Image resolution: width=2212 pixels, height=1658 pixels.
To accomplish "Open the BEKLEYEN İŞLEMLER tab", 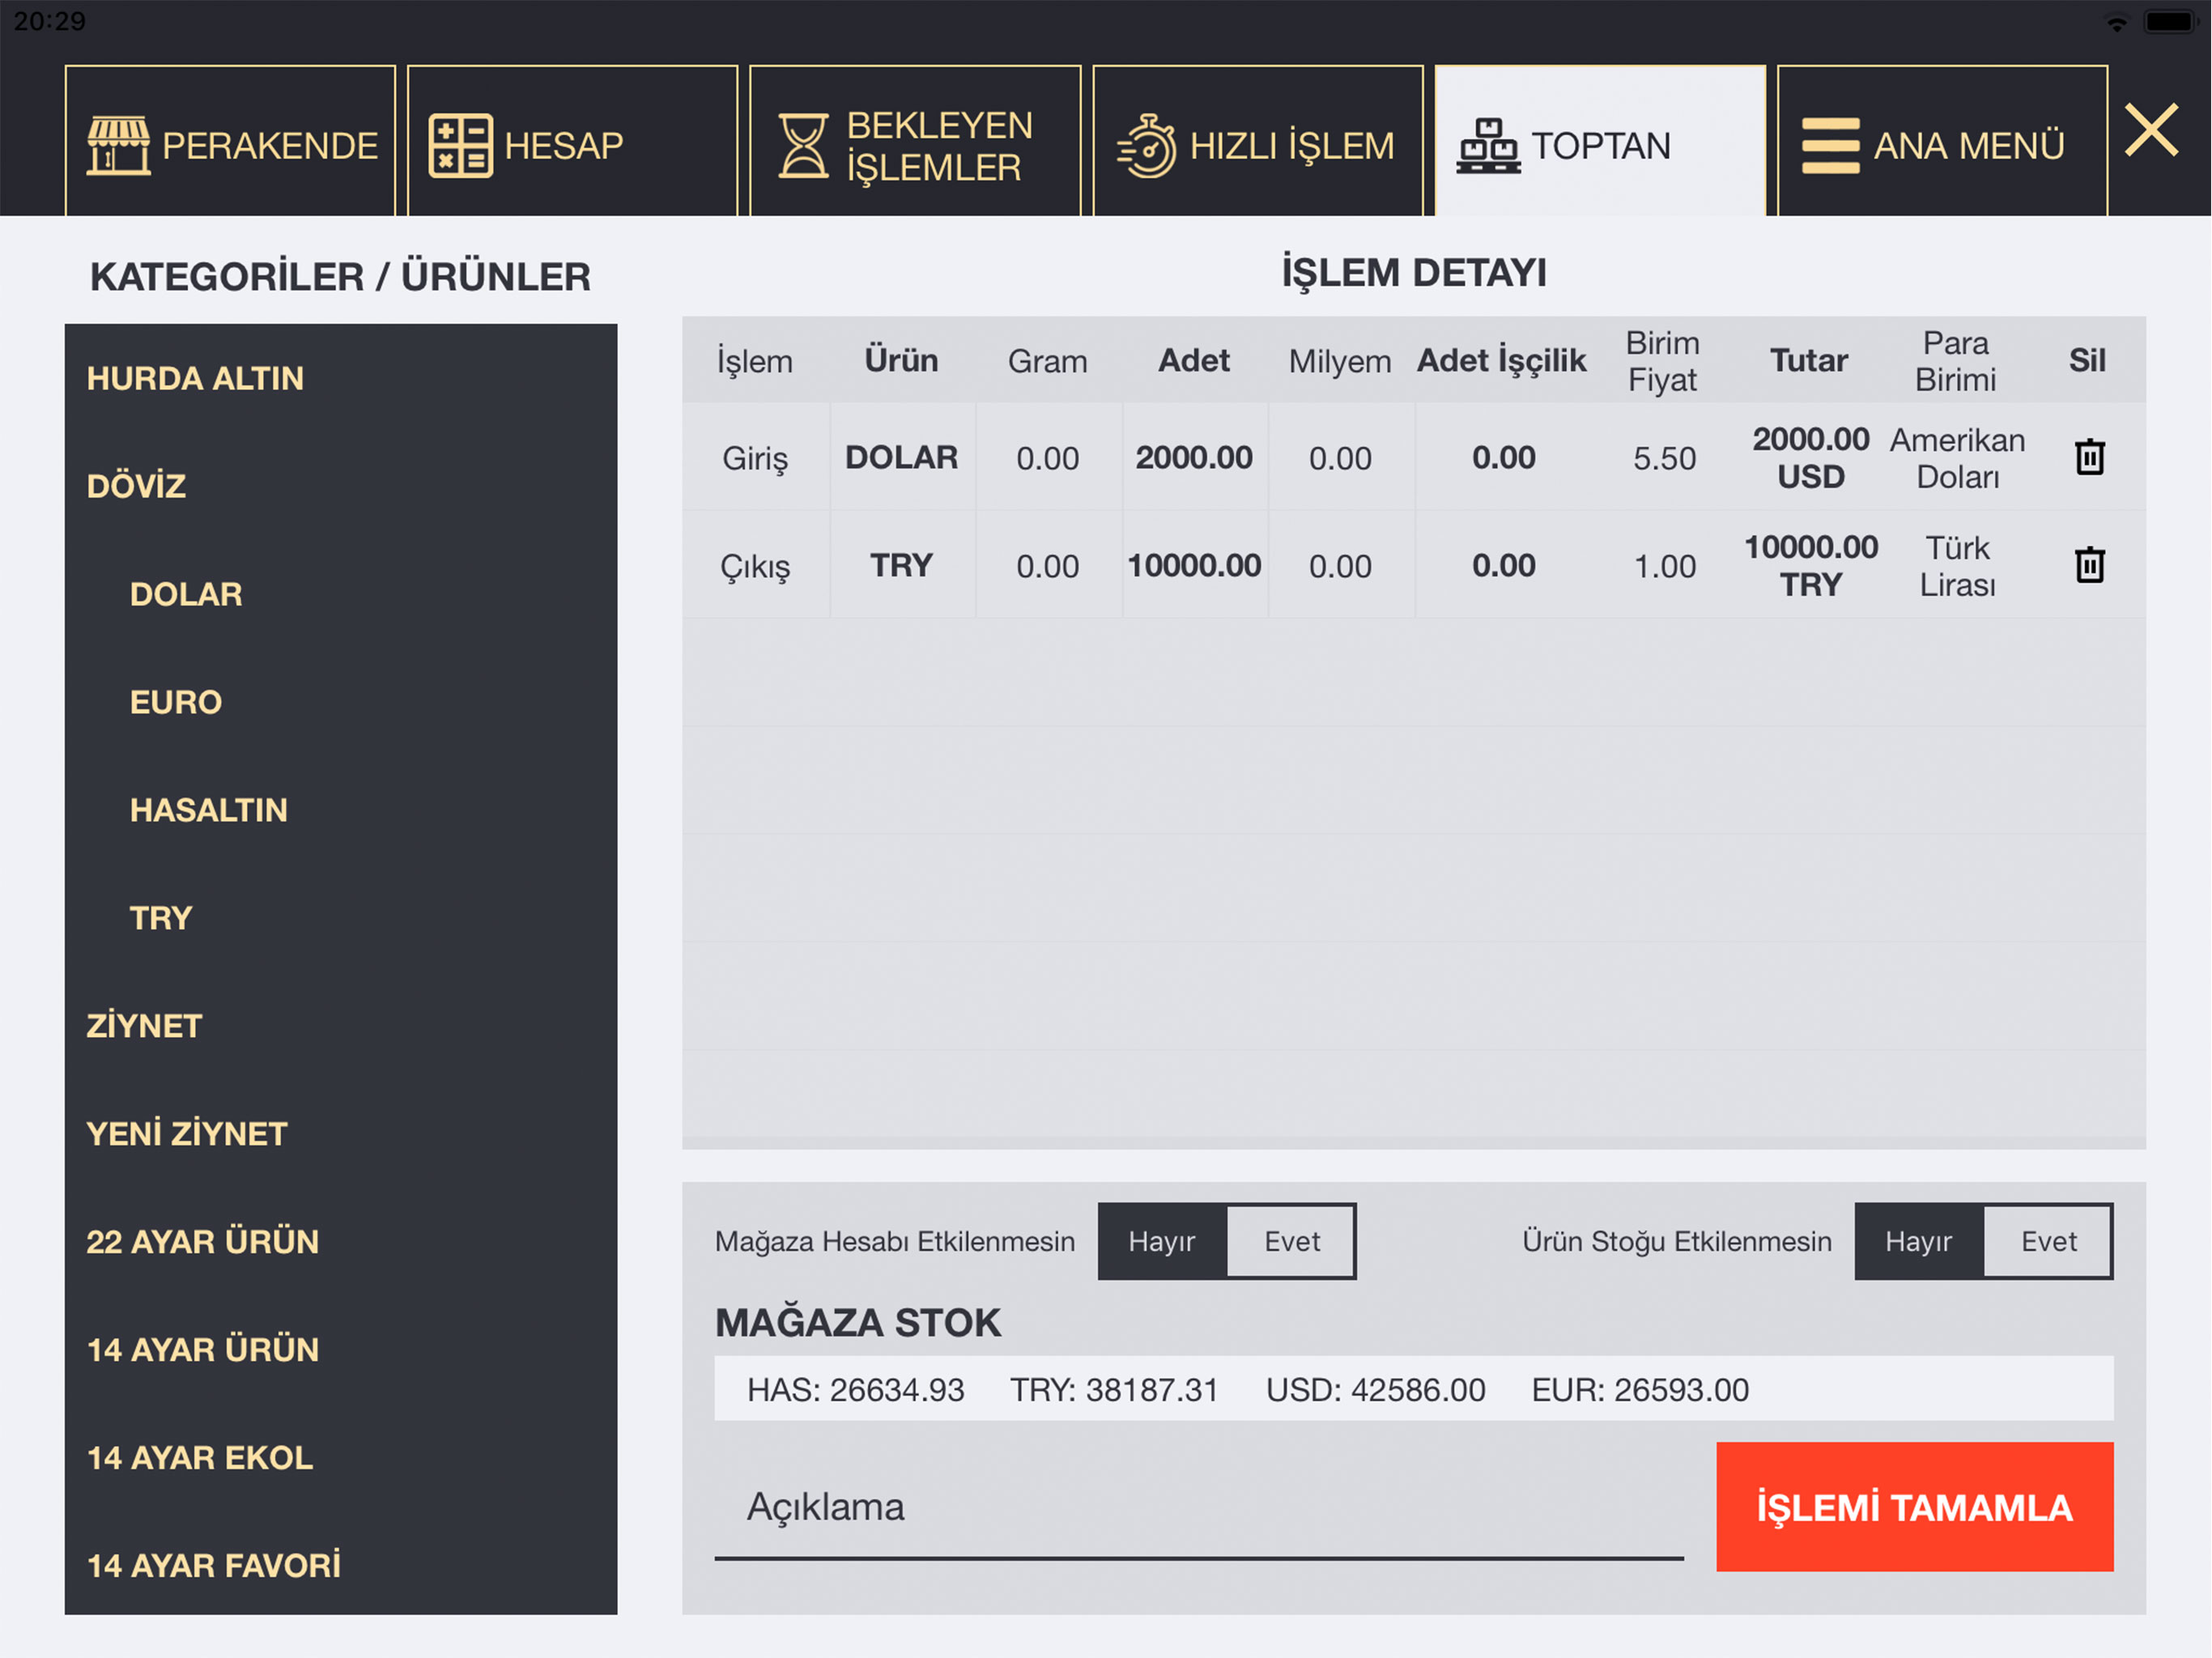I will pos(915,141).
